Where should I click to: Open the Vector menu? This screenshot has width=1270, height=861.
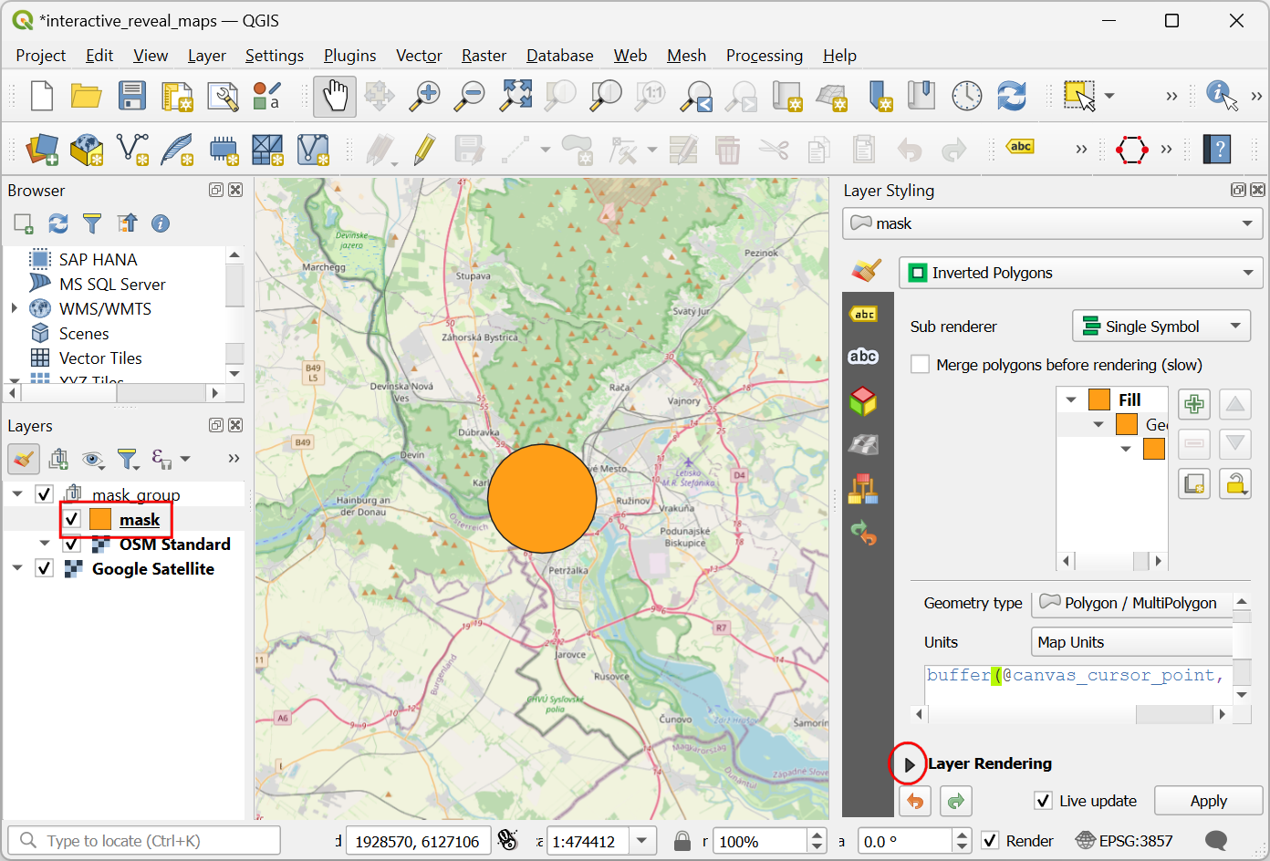[x=419, y=56]
